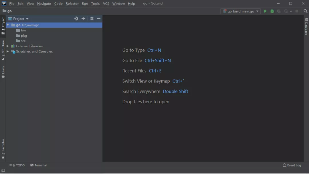Viewport: 309px width, 174px height.
Task: Minimize the GoLand window
Action: 278,3
